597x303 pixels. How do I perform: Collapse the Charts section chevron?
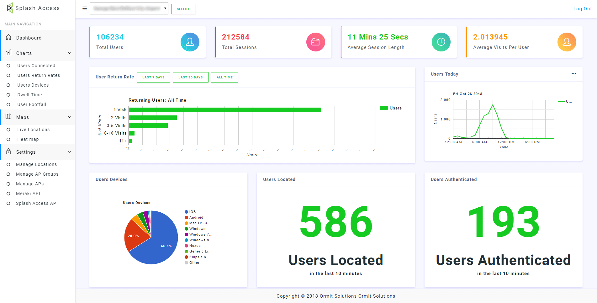click(69, 53)
